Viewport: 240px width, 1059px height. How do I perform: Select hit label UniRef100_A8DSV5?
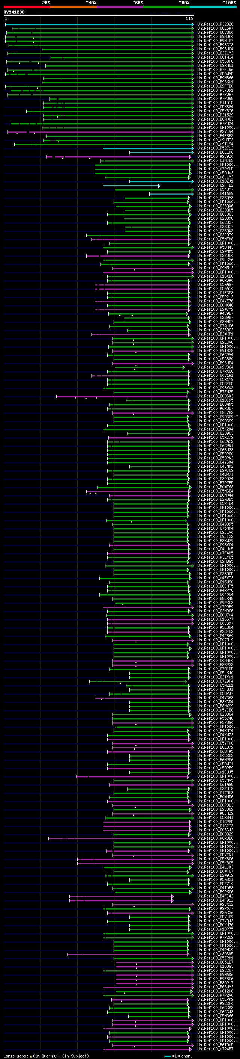pos(215,954)
